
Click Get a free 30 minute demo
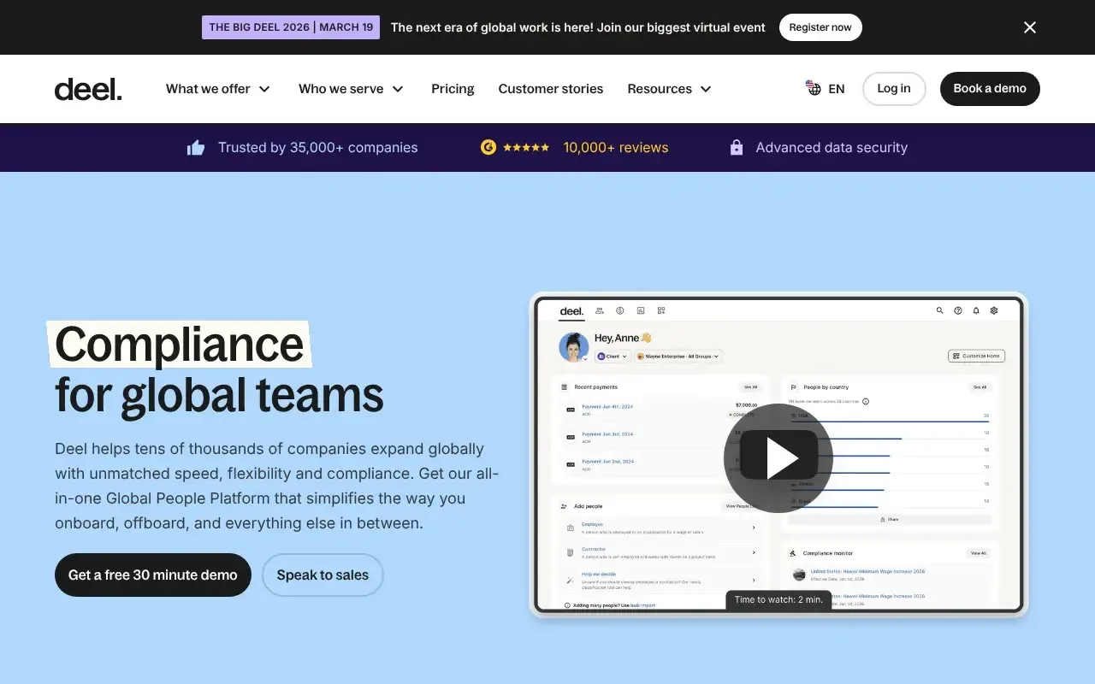[x=153, y=575]
